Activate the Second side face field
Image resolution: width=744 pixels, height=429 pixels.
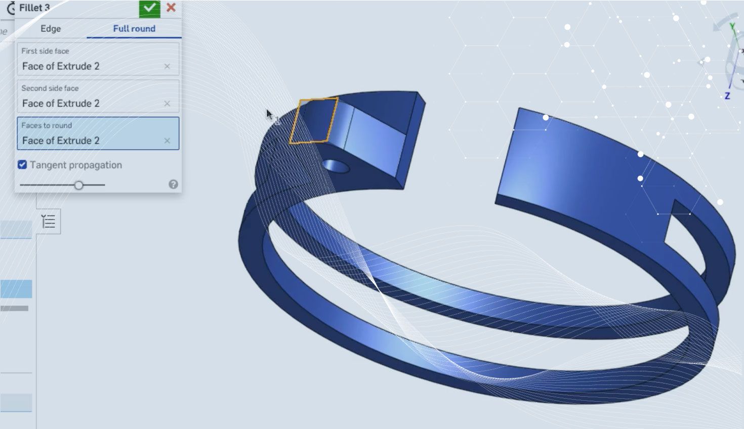click(91, 103)
